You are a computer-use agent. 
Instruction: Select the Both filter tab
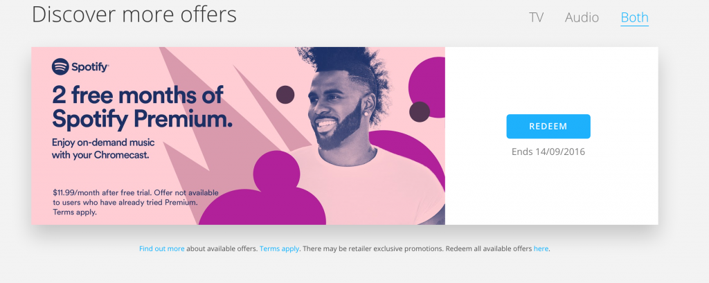tap(634, 17)
